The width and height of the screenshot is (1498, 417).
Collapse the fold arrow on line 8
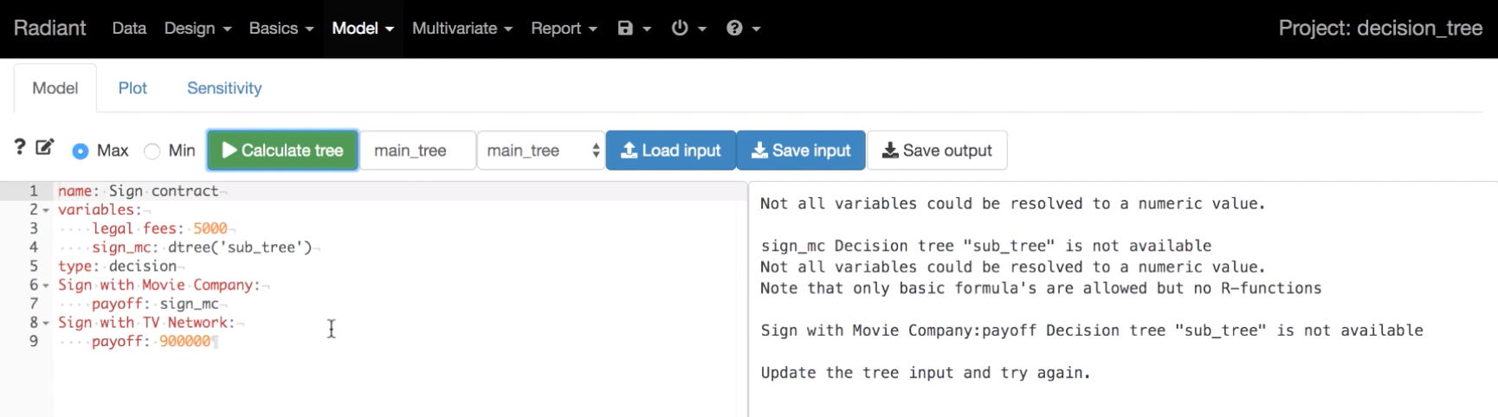(x=46, y=324)
